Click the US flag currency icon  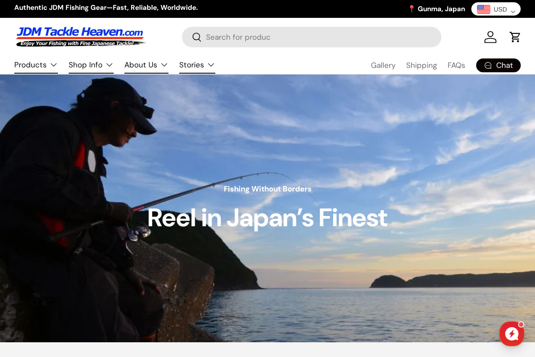click(483, 9)
